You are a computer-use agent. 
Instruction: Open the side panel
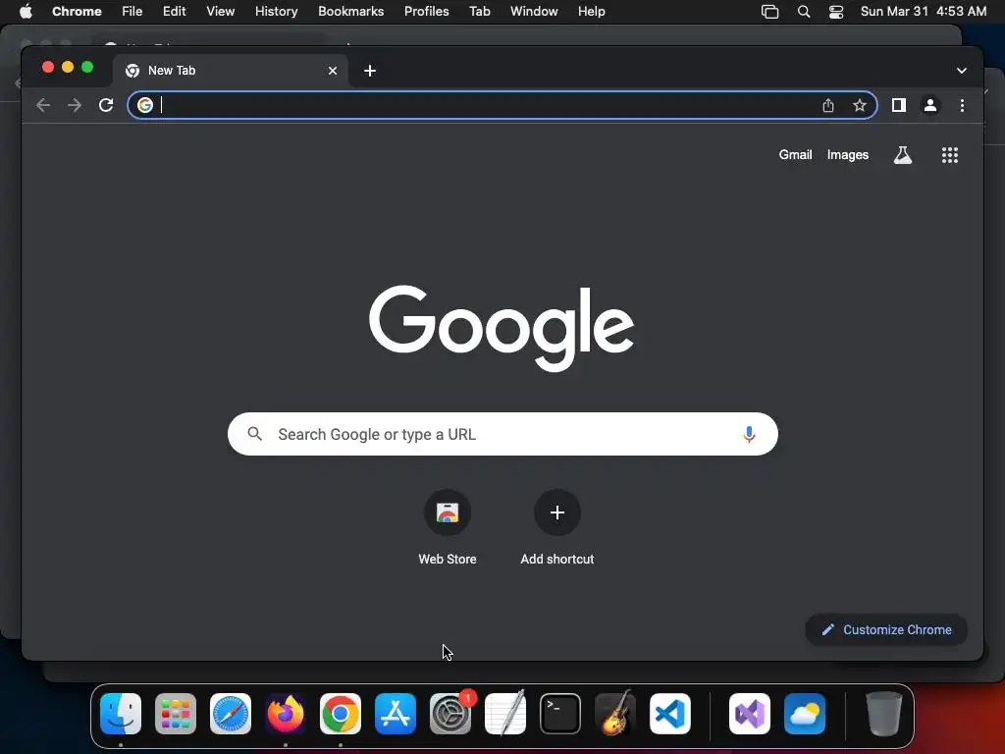[899, 105]
